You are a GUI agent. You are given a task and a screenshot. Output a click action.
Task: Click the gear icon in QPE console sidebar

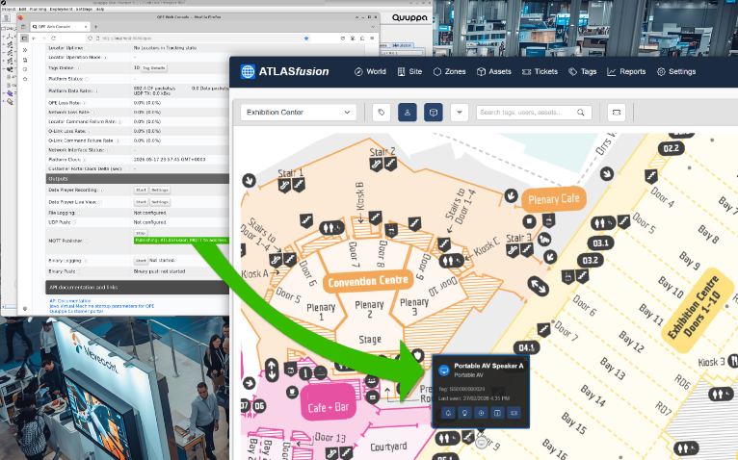tap(25, 309)
